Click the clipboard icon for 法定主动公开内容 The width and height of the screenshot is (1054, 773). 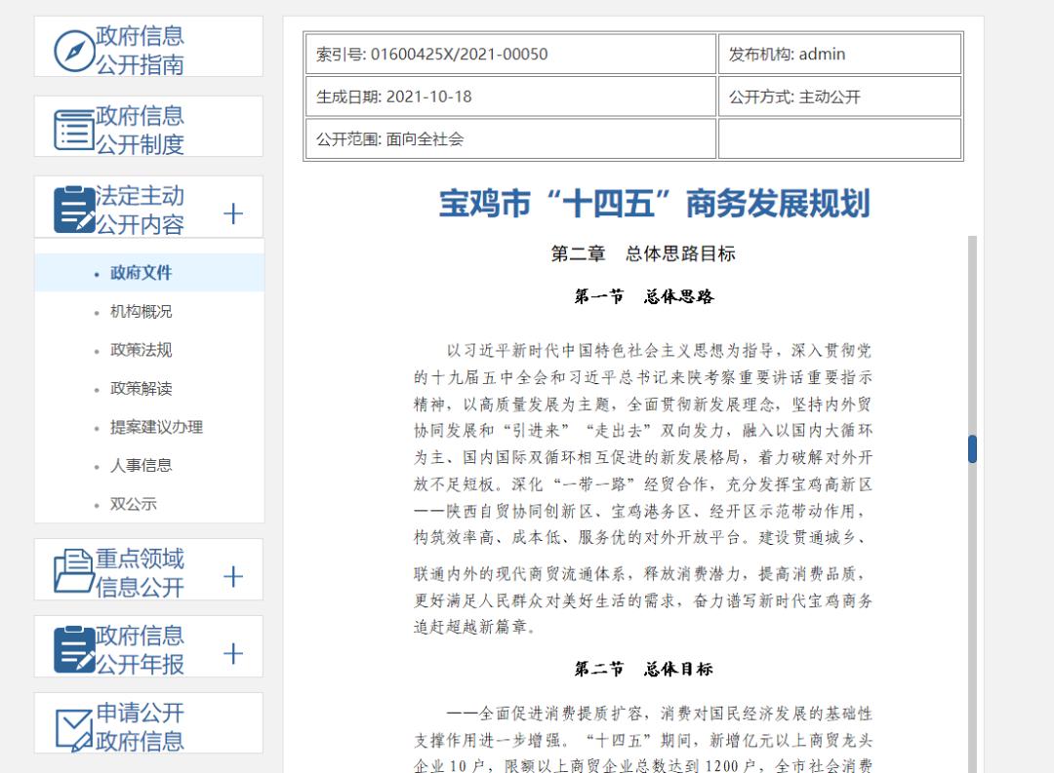pyautogui.click(x=74, y=210)
